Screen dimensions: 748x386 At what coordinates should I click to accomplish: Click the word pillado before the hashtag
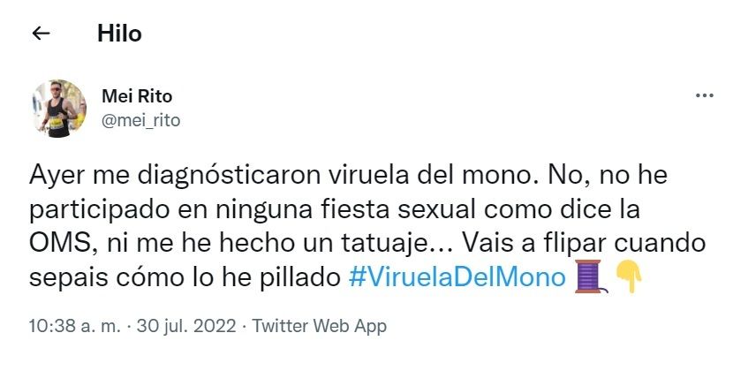coord(296,277)
